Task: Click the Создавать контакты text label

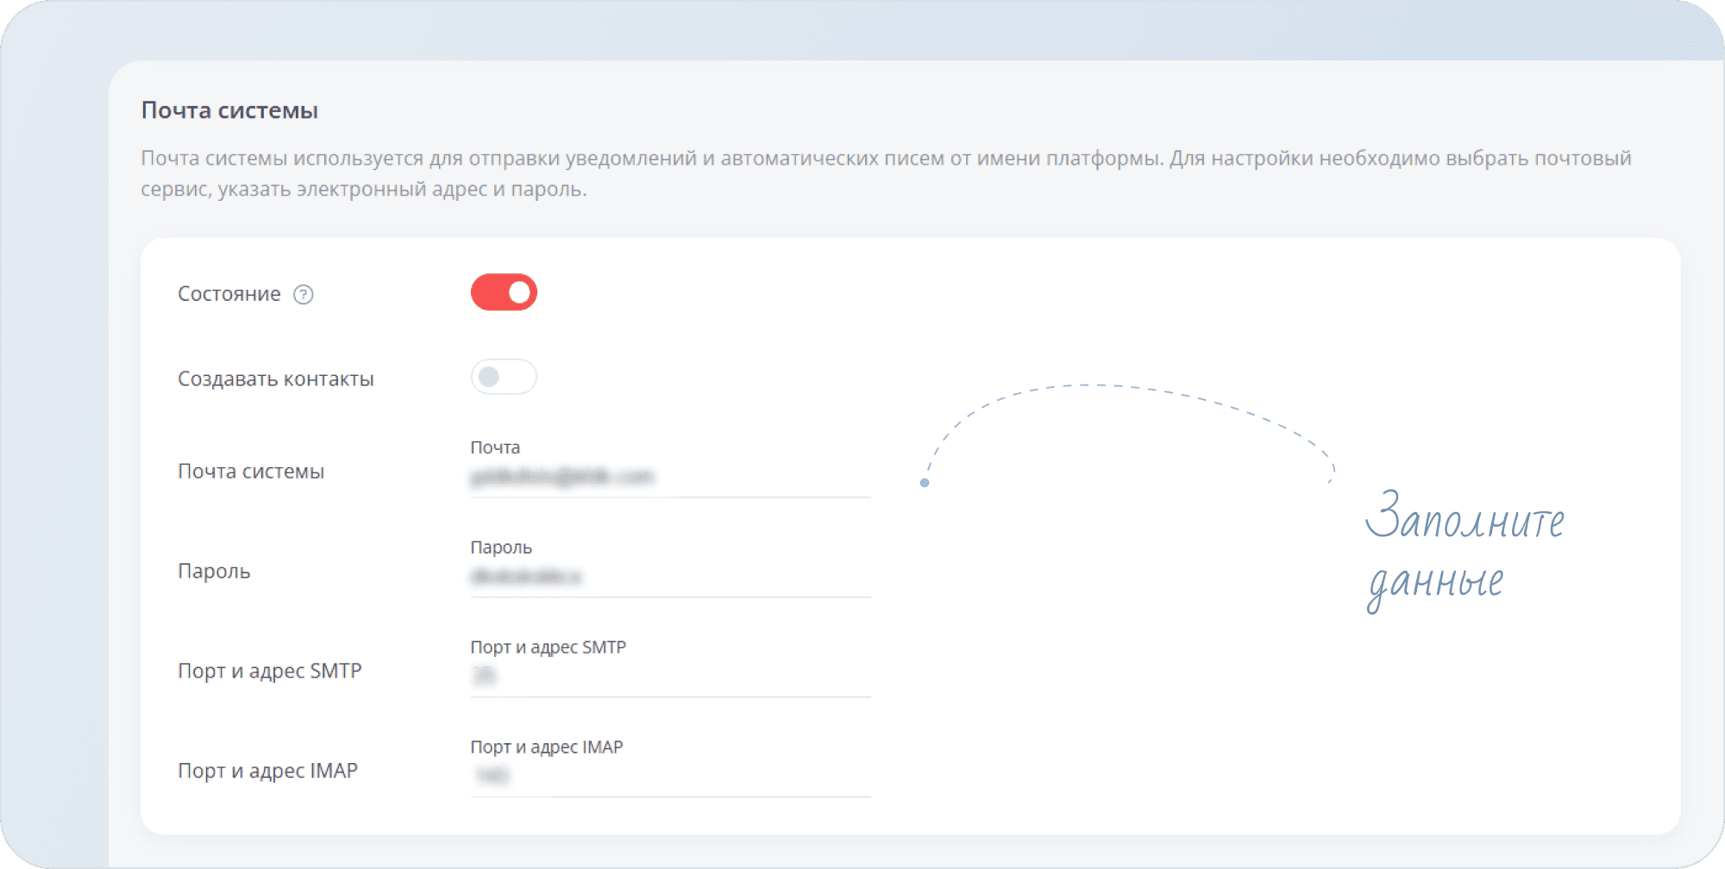Action: coord(275,378)
